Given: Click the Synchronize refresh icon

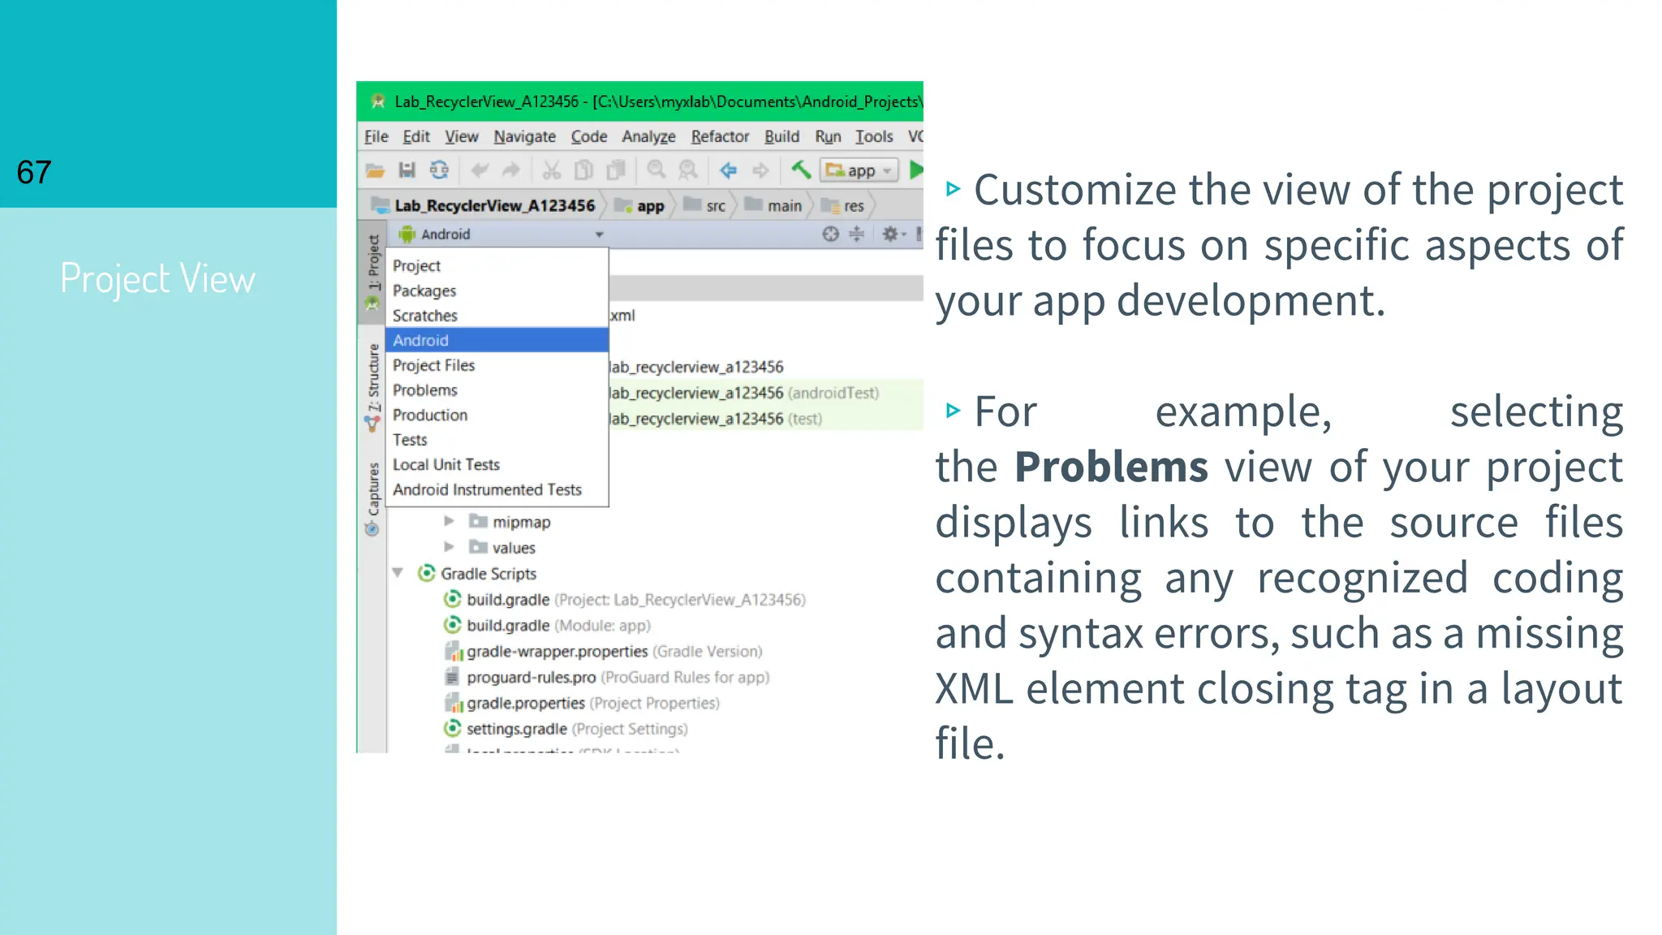Looking at the screenshot, I should 439,170.
